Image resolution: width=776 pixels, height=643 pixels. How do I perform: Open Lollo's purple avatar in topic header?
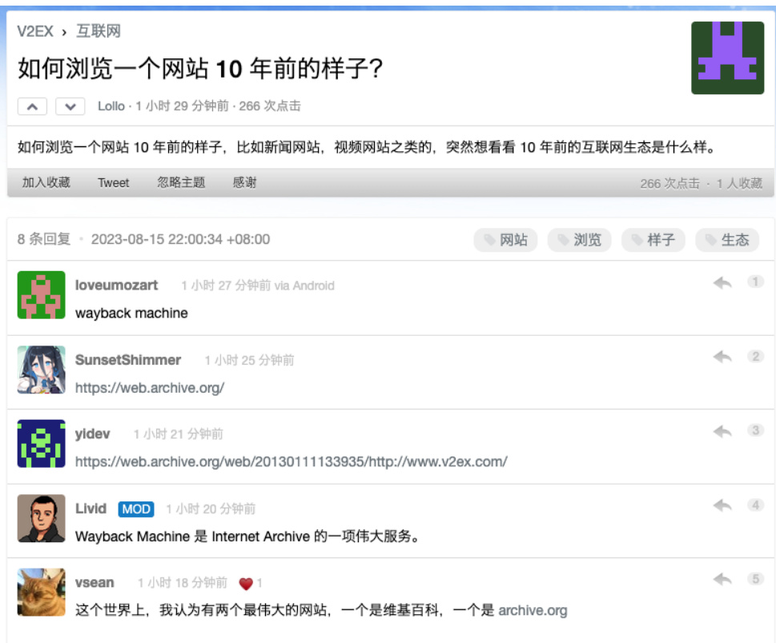[727, 58]
